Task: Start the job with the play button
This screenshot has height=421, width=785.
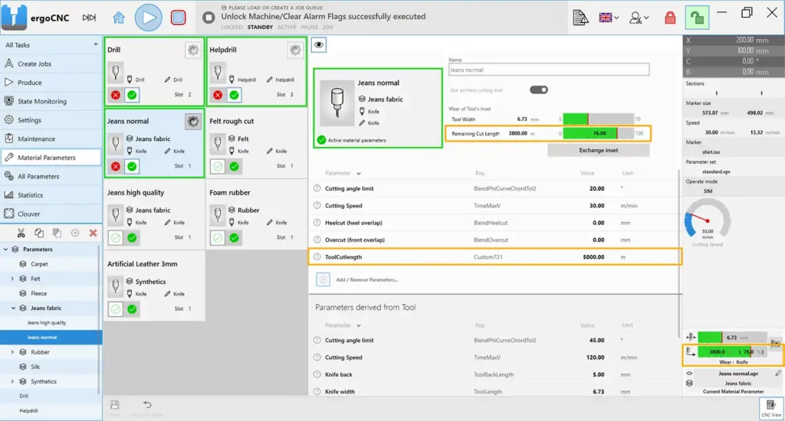Action: [148, 18]
